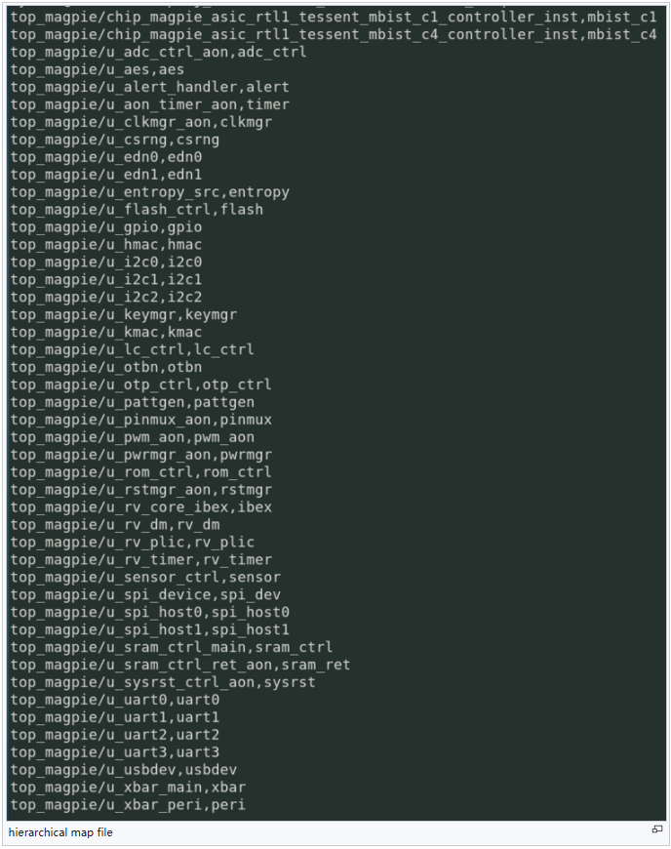Click the u_csrng,csrng entry

pyautogui.click(x=115, y=140)
